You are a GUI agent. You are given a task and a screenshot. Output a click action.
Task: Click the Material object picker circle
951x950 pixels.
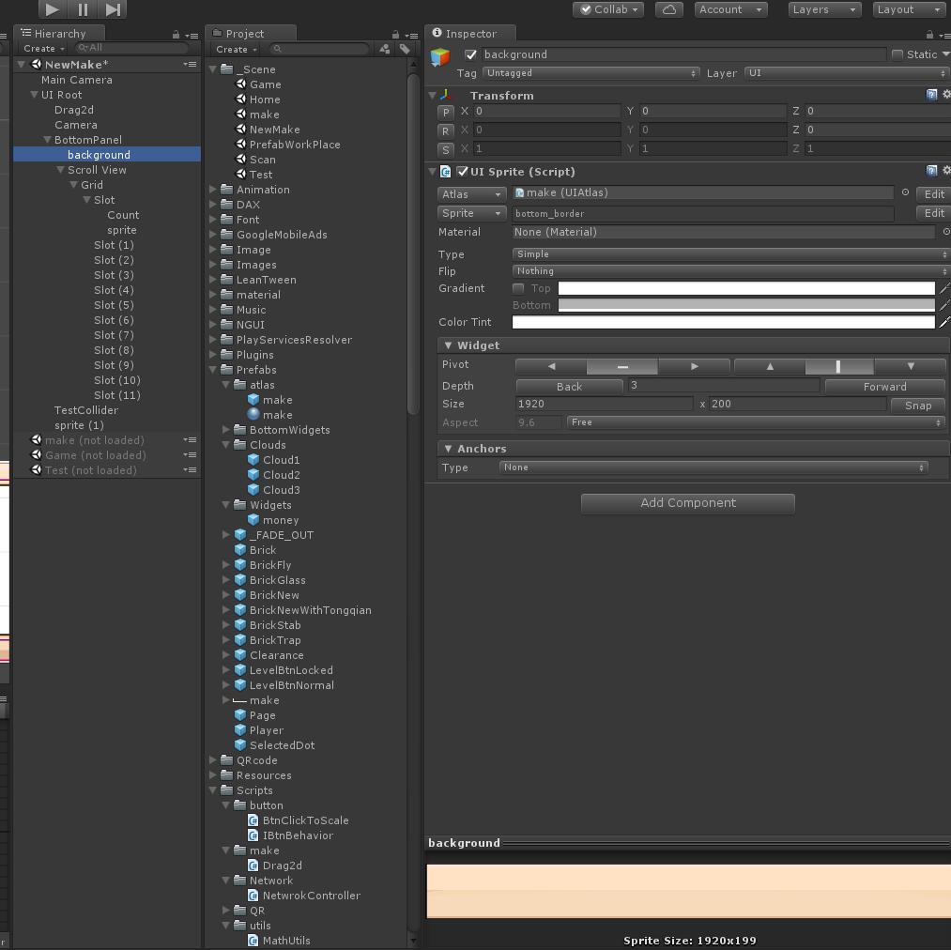pos(946,232)
